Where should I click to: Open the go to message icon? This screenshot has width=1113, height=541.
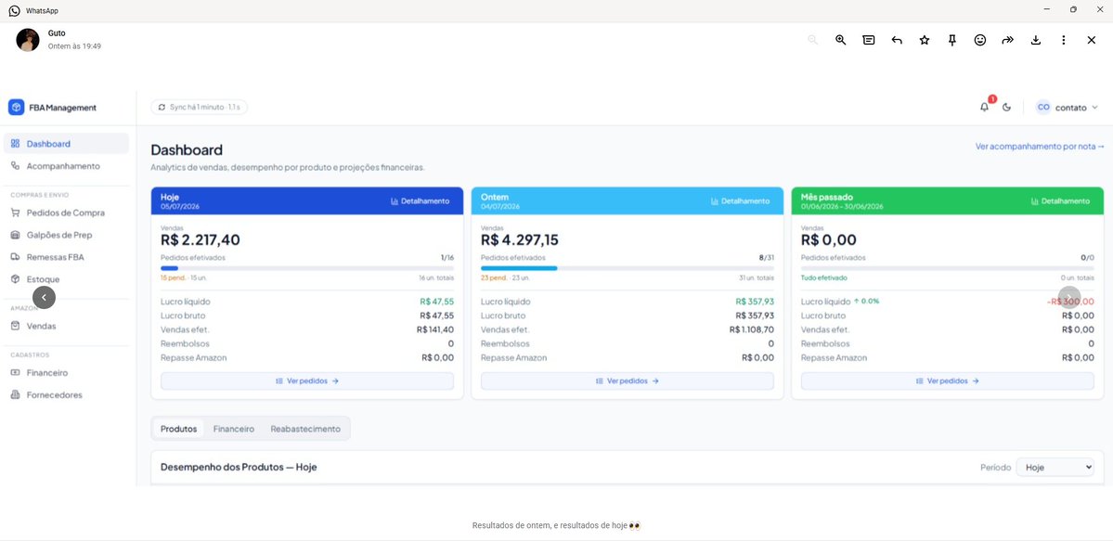coord(869,41)
